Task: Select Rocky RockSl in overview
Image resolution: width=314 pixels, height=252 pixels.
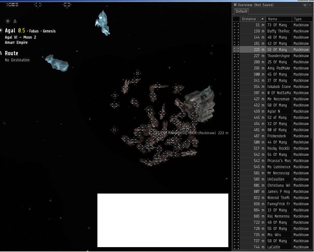Action: pos(271,148)
